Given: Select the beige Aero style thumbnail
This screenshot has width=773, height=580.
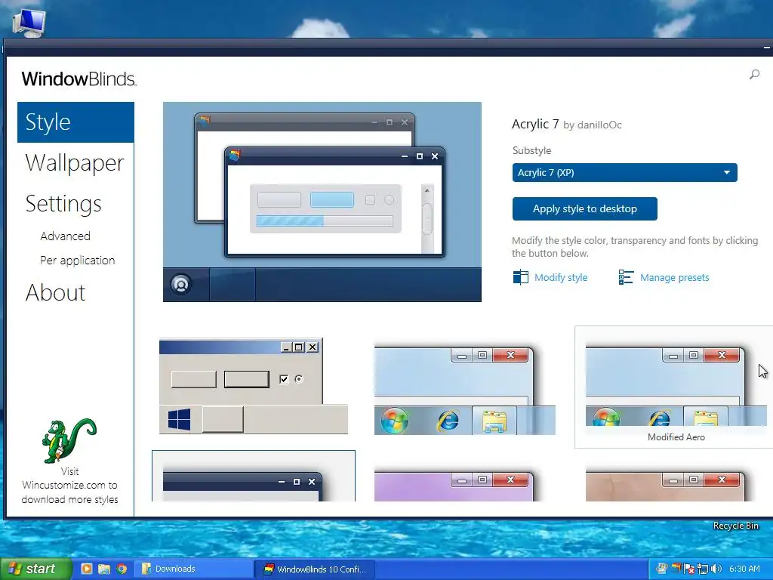Looking at the screenshot, I should tap(665, 486).
